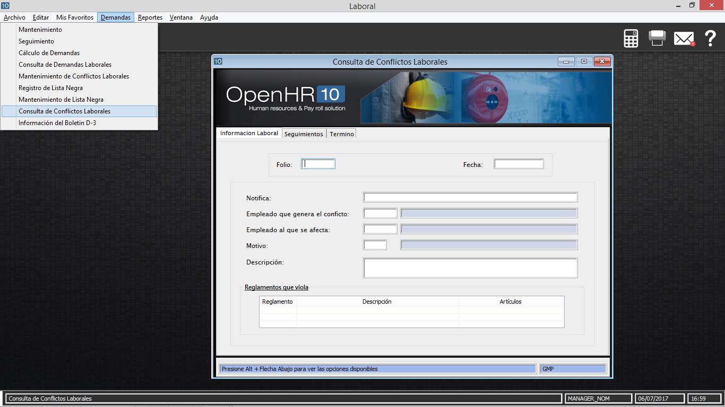
Task: Click the Fecha date field
Action: click(x=519, y=164)
